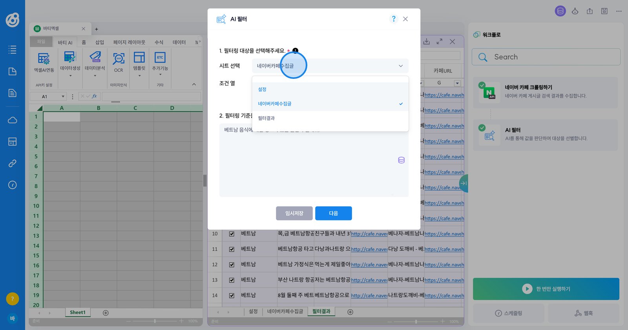The width and height of the screenshot is (628, 330).
Task: Click the 웹훅 button
Action: [584, 313]
